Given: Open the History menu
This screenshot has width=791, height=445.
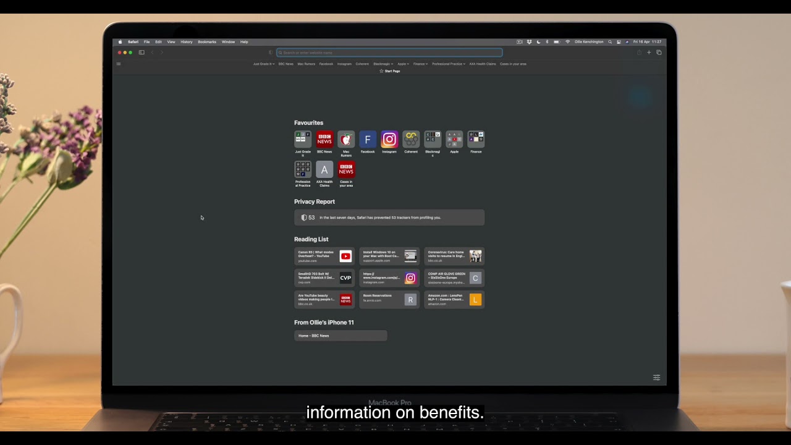Looking at the screenshot, I should pos(187,42).
